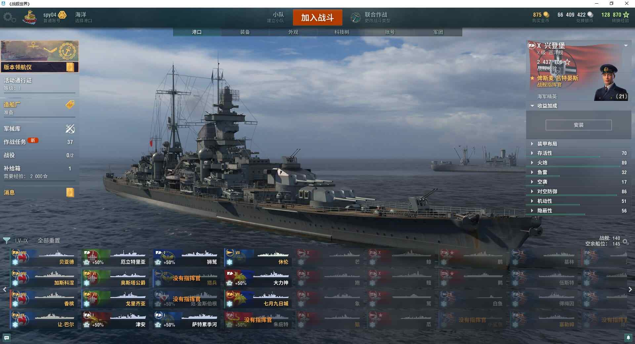635x344 pixels.
Task: Click the 安装 install button
Action: point(578,125)
